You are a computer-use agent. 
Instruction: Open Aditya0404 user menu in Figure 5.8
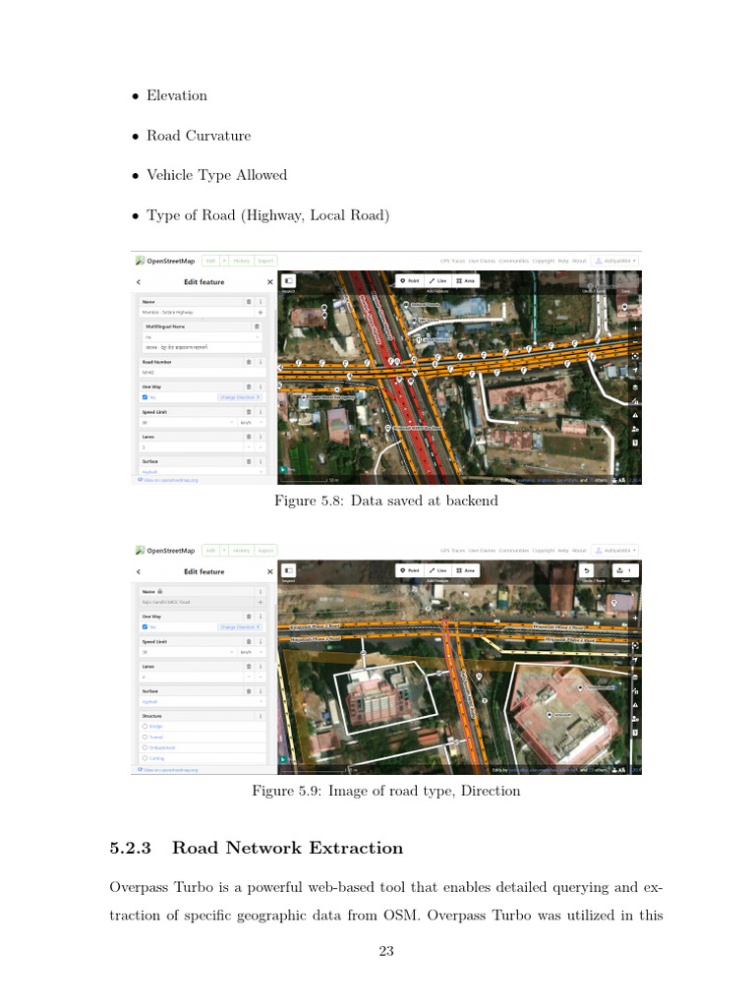[615, 261]
